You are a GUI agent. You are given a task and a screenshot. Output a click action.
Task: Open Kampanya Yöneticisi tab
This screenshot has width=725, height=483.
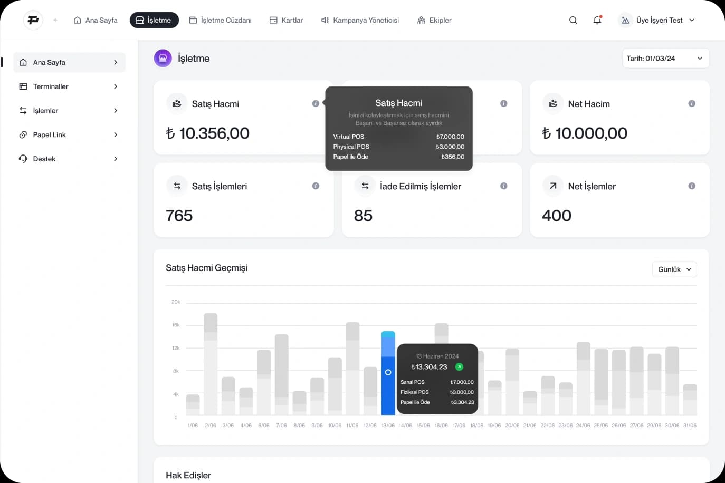click(360, 20)
